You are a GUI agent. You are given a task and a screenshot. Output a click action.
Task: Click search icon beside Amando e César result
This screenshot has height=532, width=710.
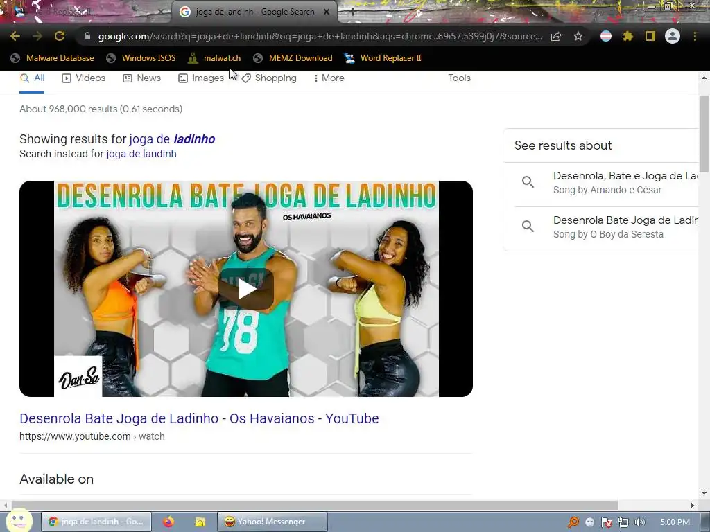click(x=528, y=182)
